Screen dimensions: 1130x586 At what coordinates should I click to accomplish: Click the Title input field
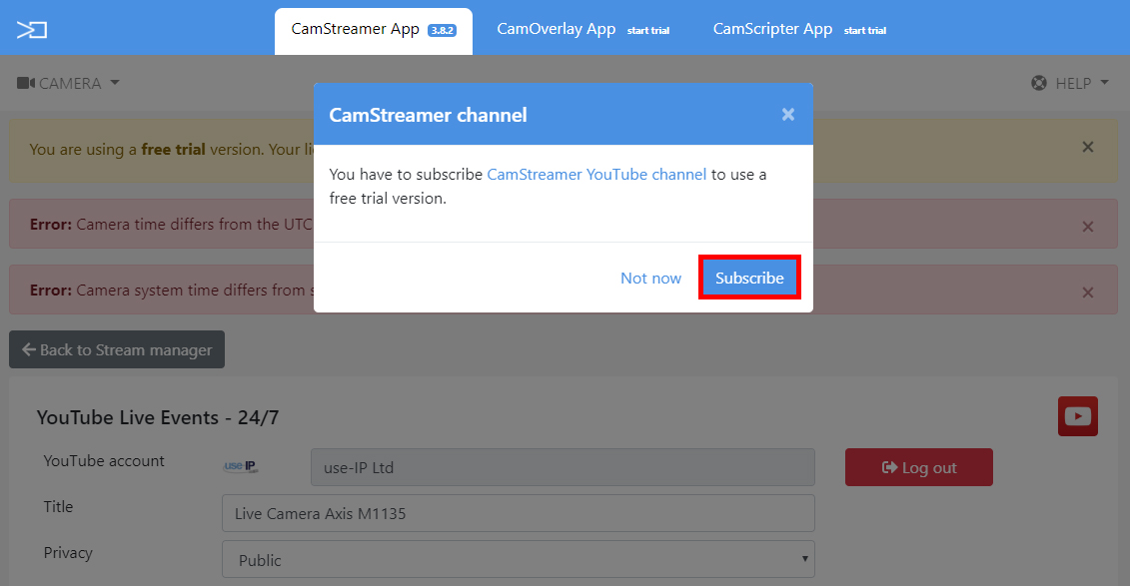(x=518, y=514)
